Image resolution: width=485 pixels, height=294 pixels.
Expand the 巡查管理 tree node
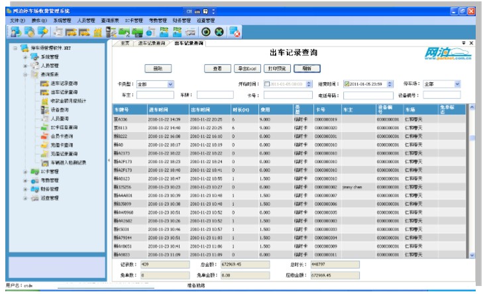(25, 198)
